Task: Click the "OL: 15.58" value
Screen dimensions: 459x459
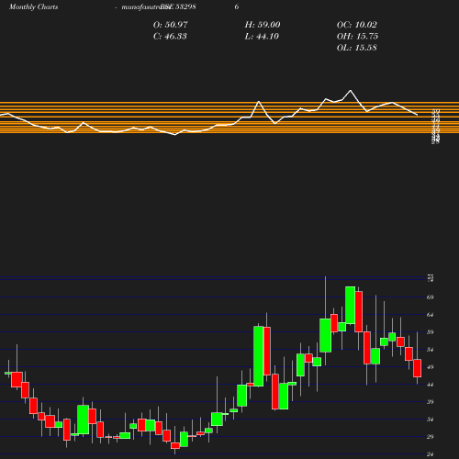Action: (x=357, y=48)
